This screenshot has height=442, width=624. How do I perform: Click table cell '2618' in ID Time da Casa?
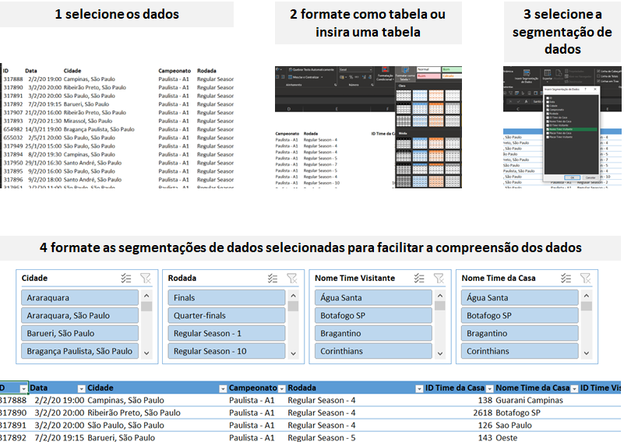pos(482,413)
